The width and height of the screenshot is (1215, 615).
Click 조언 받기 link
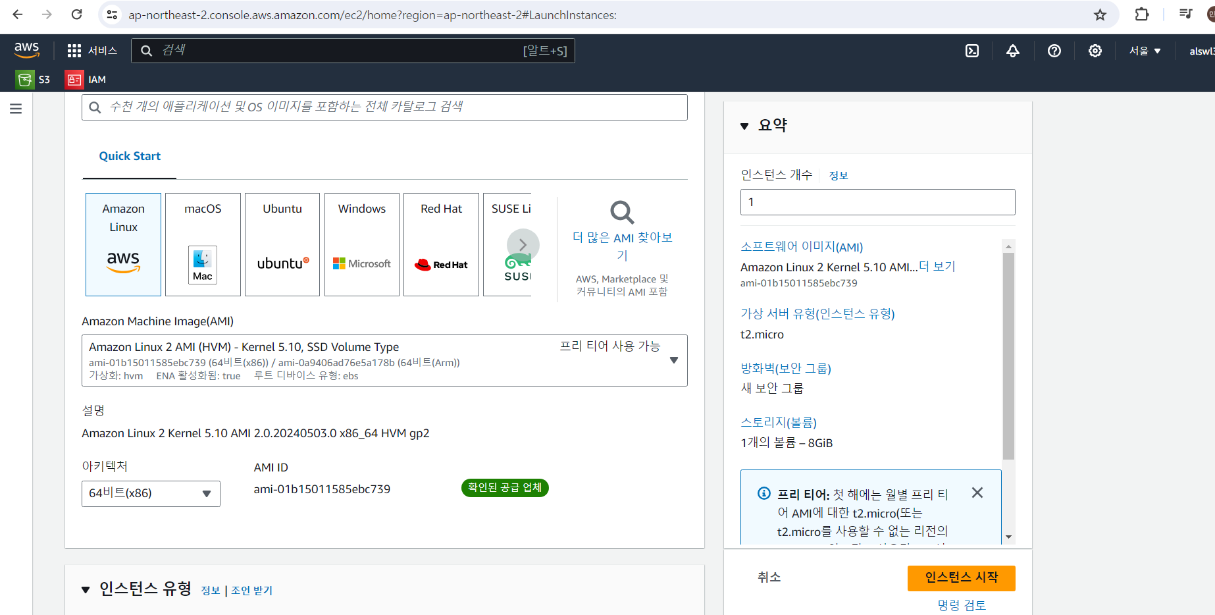tap(251, 591)
